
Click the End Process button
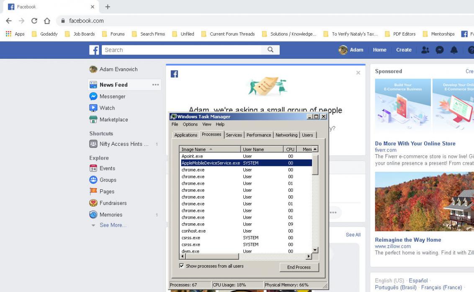click(299, 267)
